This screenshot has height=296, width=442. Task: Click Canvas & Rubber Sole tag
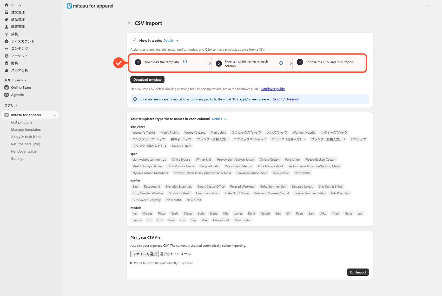pos(252,173)
